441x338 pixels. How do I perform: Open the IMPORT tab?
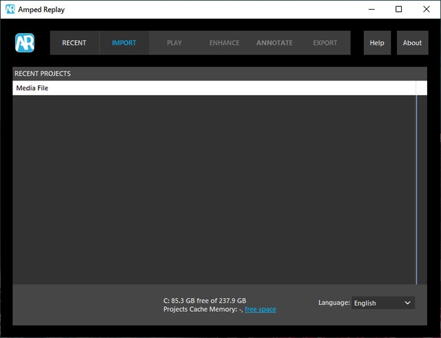coord(124,43)
